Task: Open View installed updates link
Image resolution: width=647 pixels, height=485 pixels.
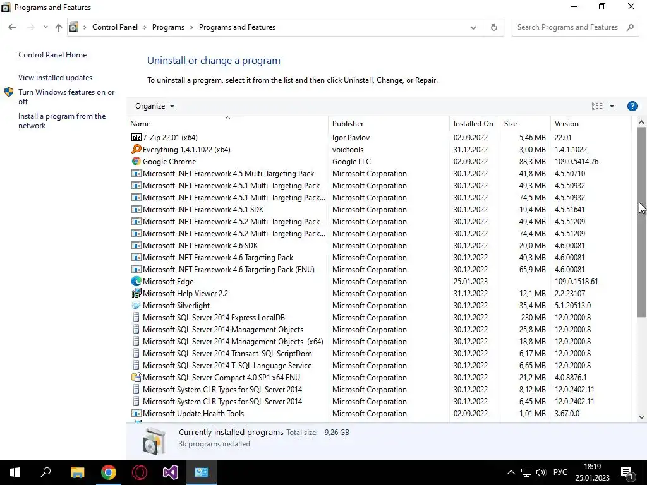Action: 56,78
